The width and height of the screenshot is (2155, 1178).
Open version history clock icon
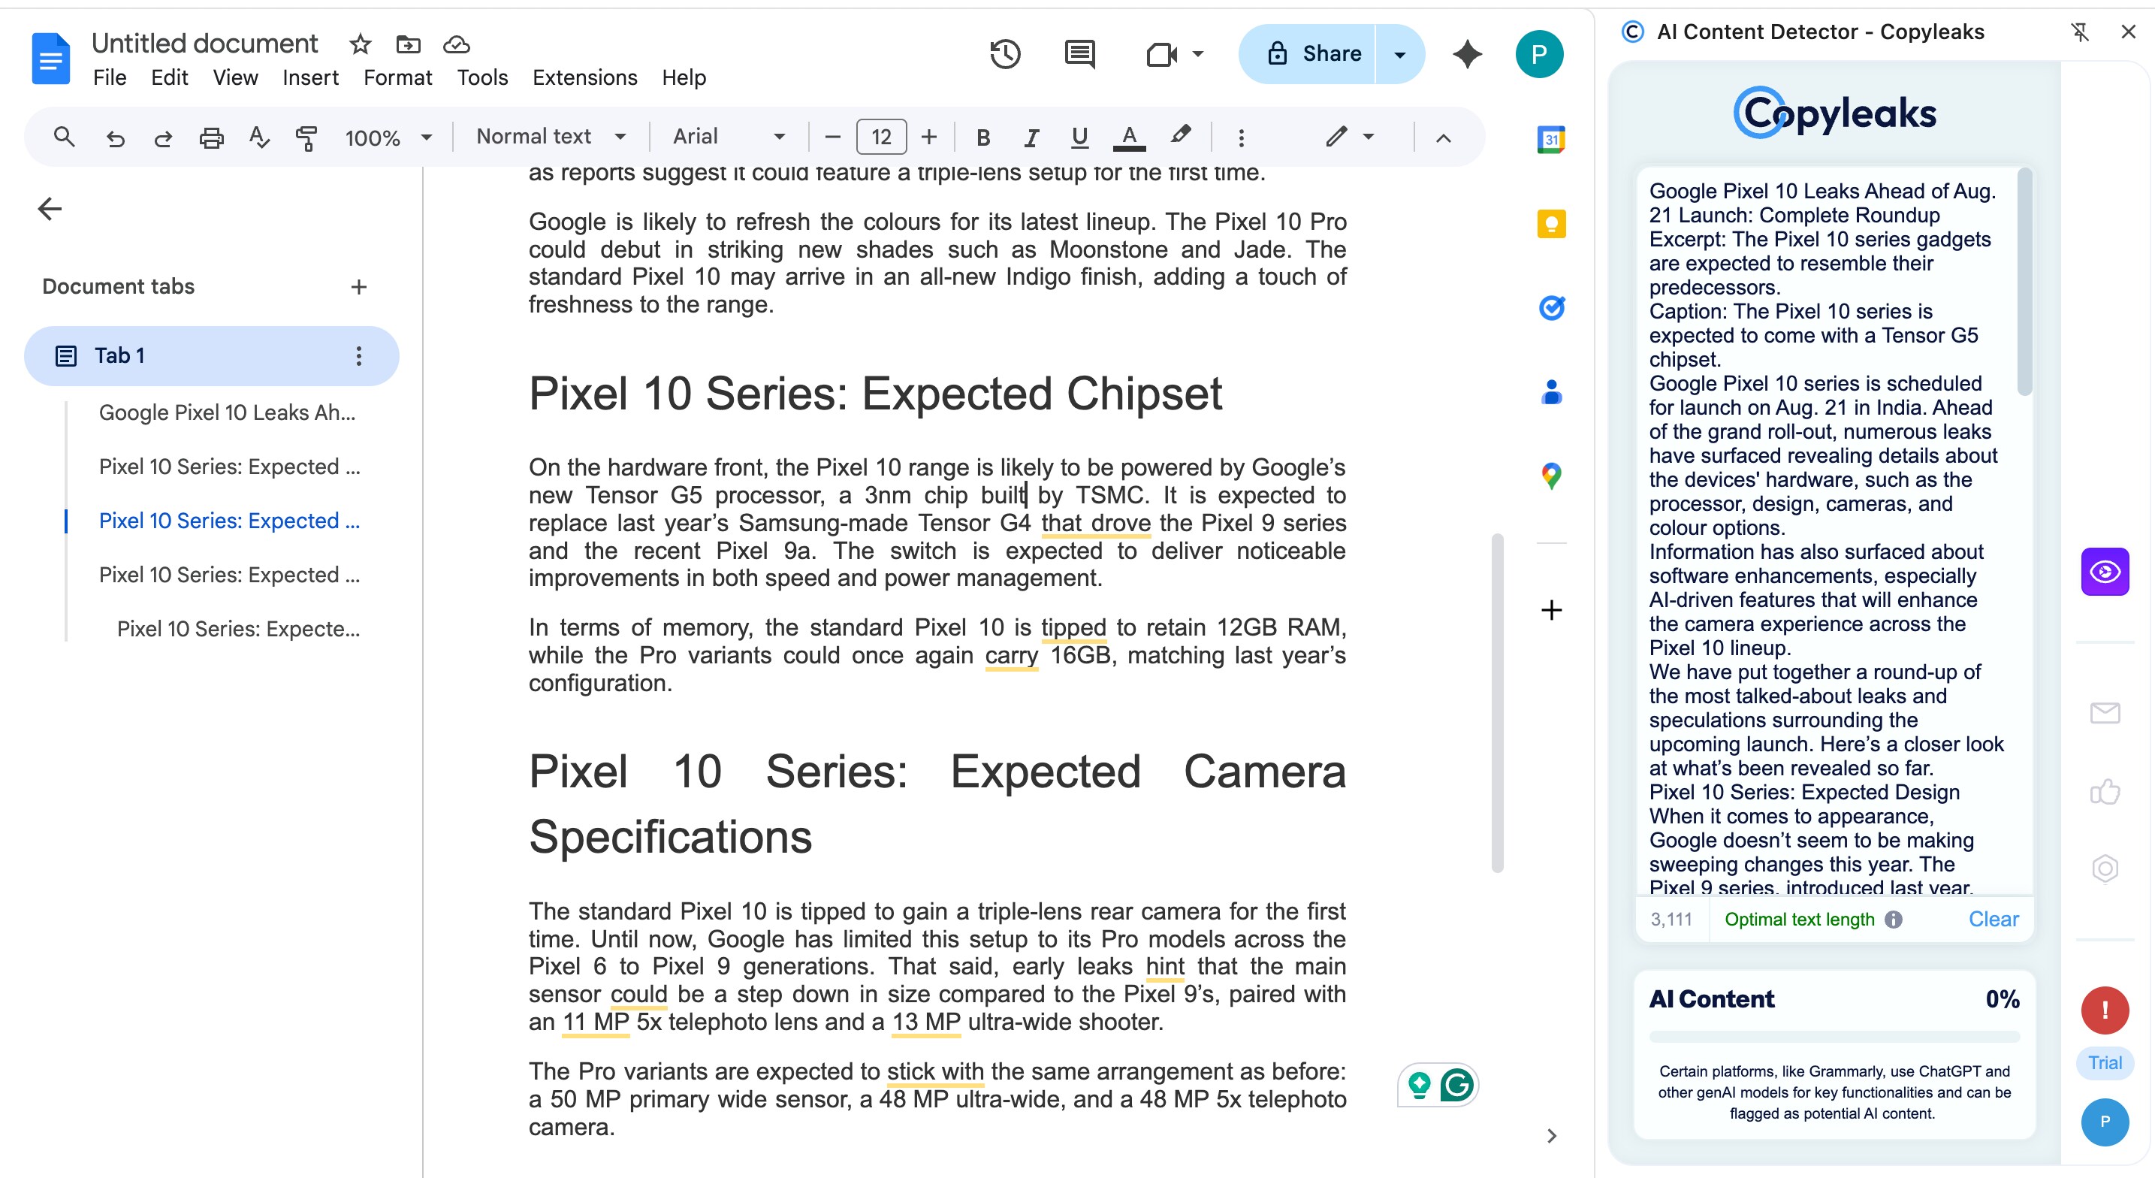pyautogui.click(x=1005, y=54)
